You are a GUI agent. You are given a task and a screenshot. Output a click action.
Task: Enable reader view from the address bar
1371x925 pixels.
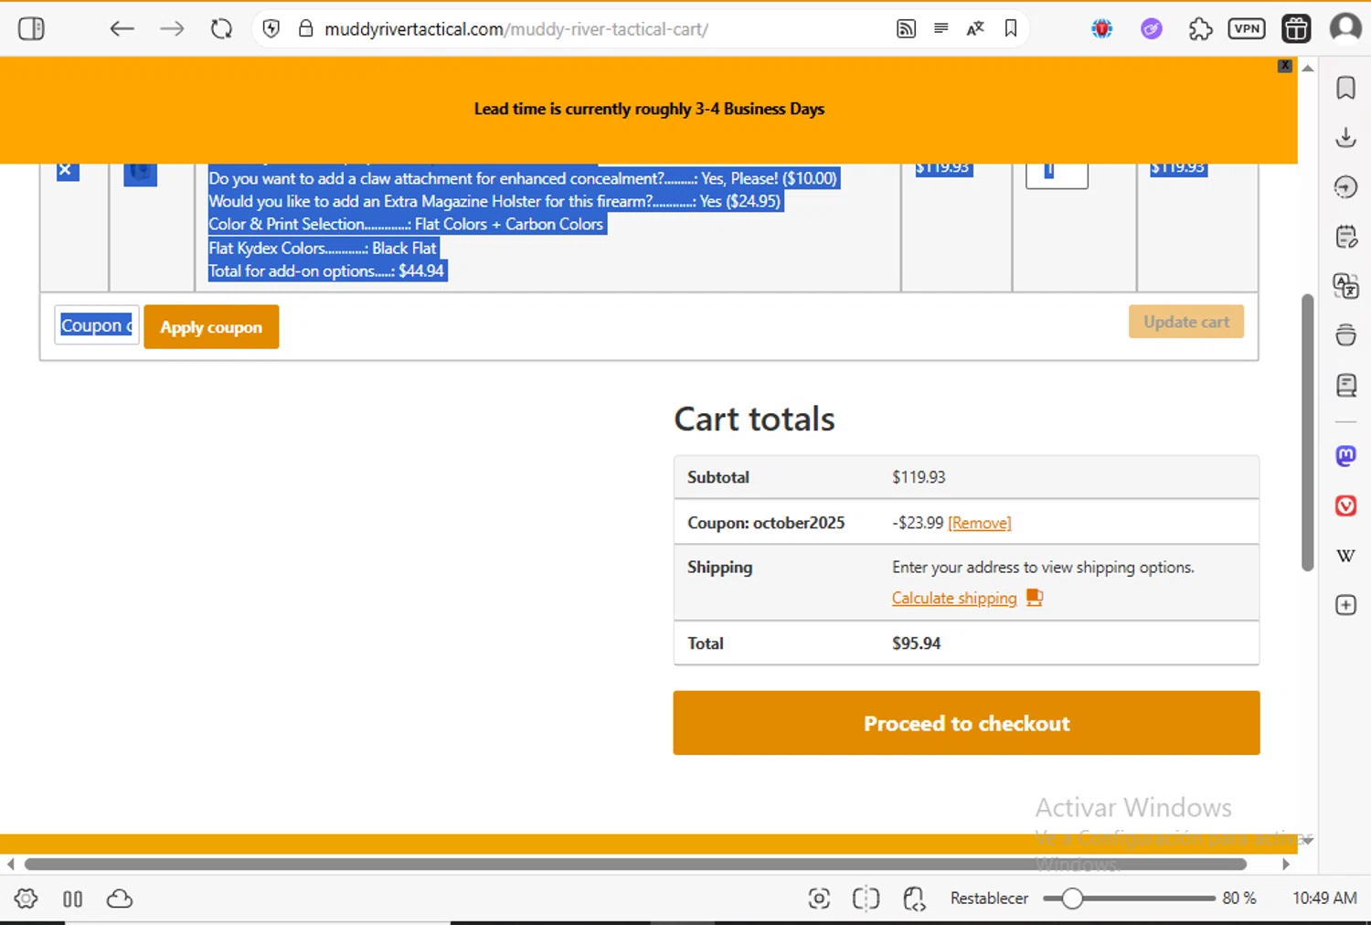coord(941,28)
